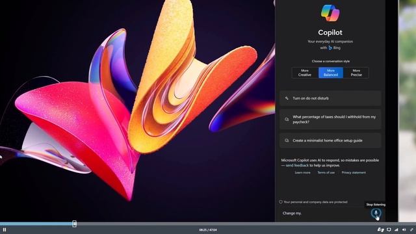Click the "Your personal and company data are protected" text

pos(315,202)
